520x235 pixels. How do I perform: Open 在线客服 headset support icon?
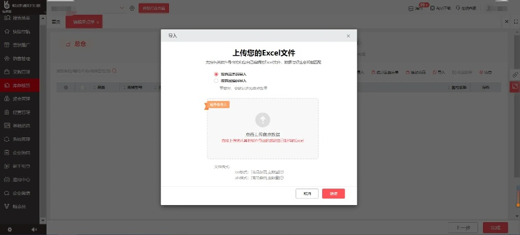point(458,8)
